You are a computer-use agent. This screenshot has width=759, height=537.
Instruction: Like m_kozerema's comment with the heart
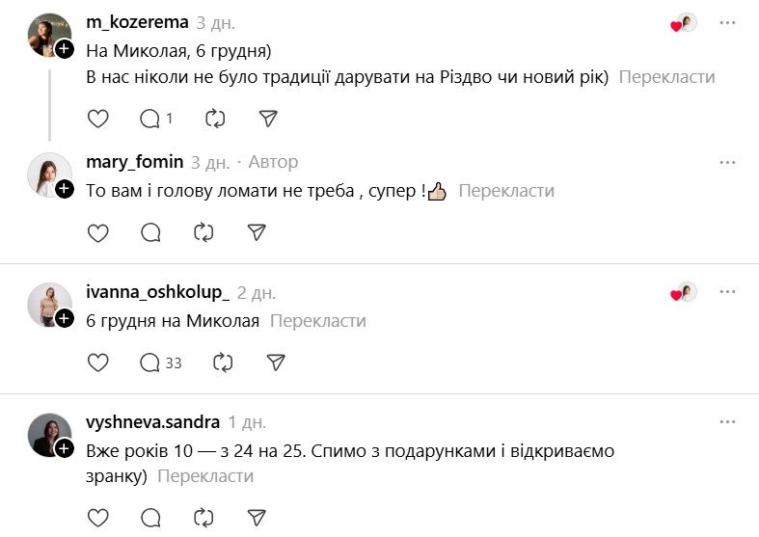coord(98,119)
